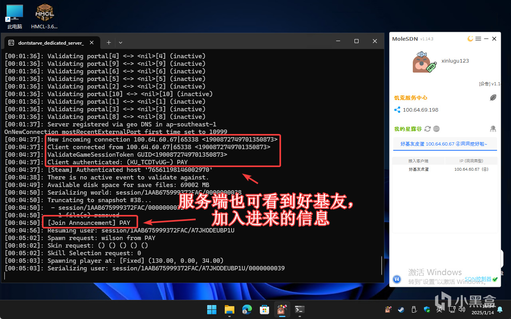Open File Explorer from the taskbar
This screenshot has width=511, height=319.
tap(229, 309)
